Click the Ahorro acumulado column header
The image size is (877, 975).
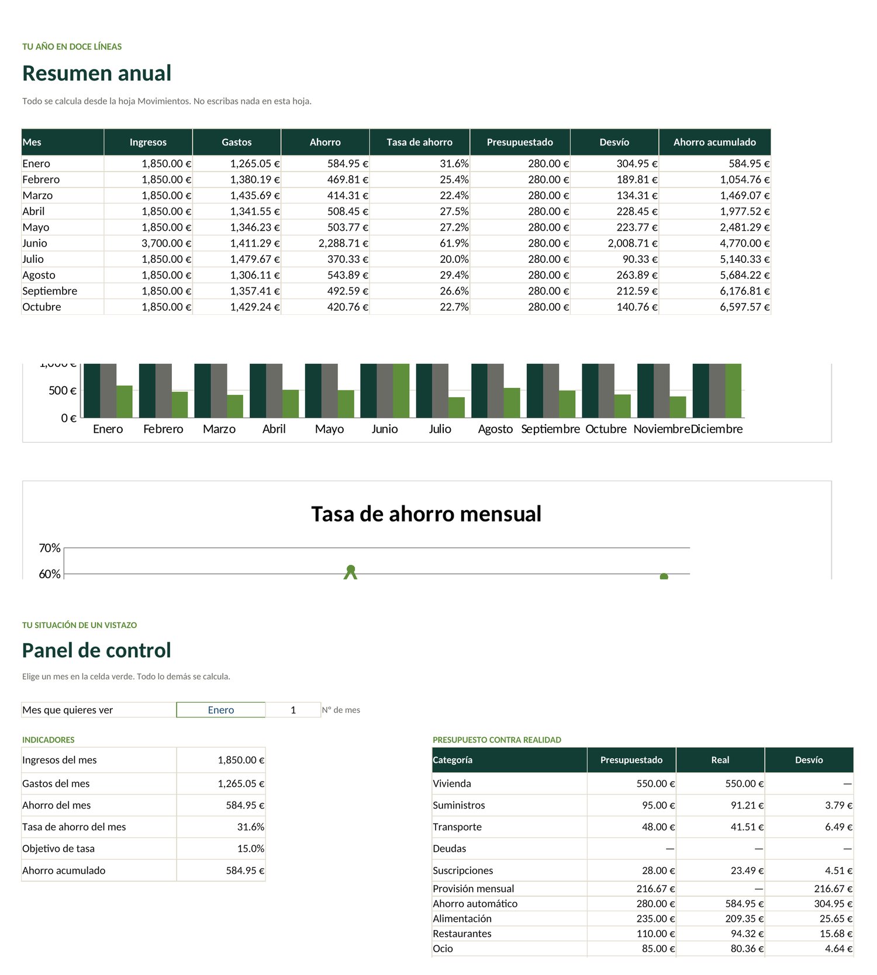pyautogui.click(x=714, y=142)
